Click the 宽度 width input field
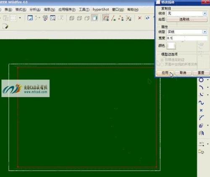The image size is (210, 177). tap(187, 38)
